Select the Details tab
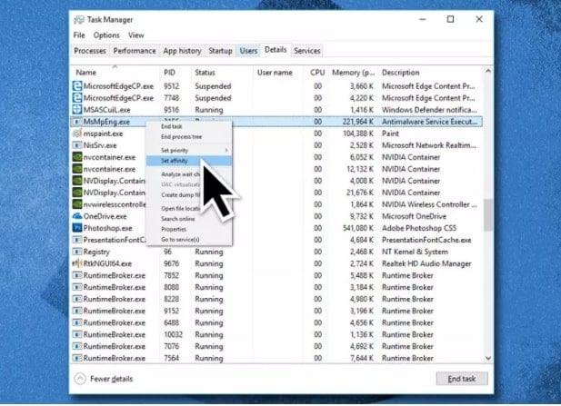Viewport: 561px width, 406px height. coord(275,50)
